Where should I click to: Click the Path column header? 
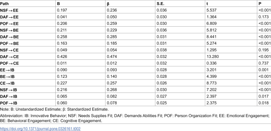point(4,4)
